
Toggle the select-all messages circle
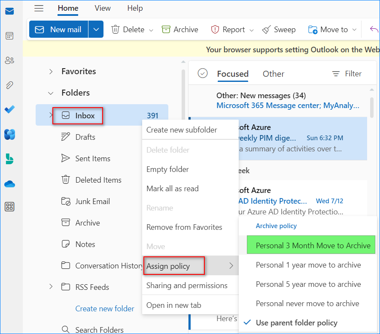pos(203,73)
